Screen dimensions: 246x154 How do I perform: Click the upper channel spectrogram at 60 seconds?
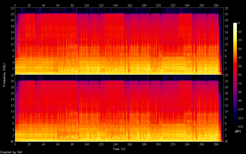coord(58,42)
